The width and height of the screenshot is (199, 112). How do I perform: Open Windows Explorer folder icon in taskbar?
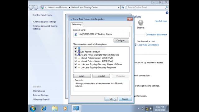point(55,109)
